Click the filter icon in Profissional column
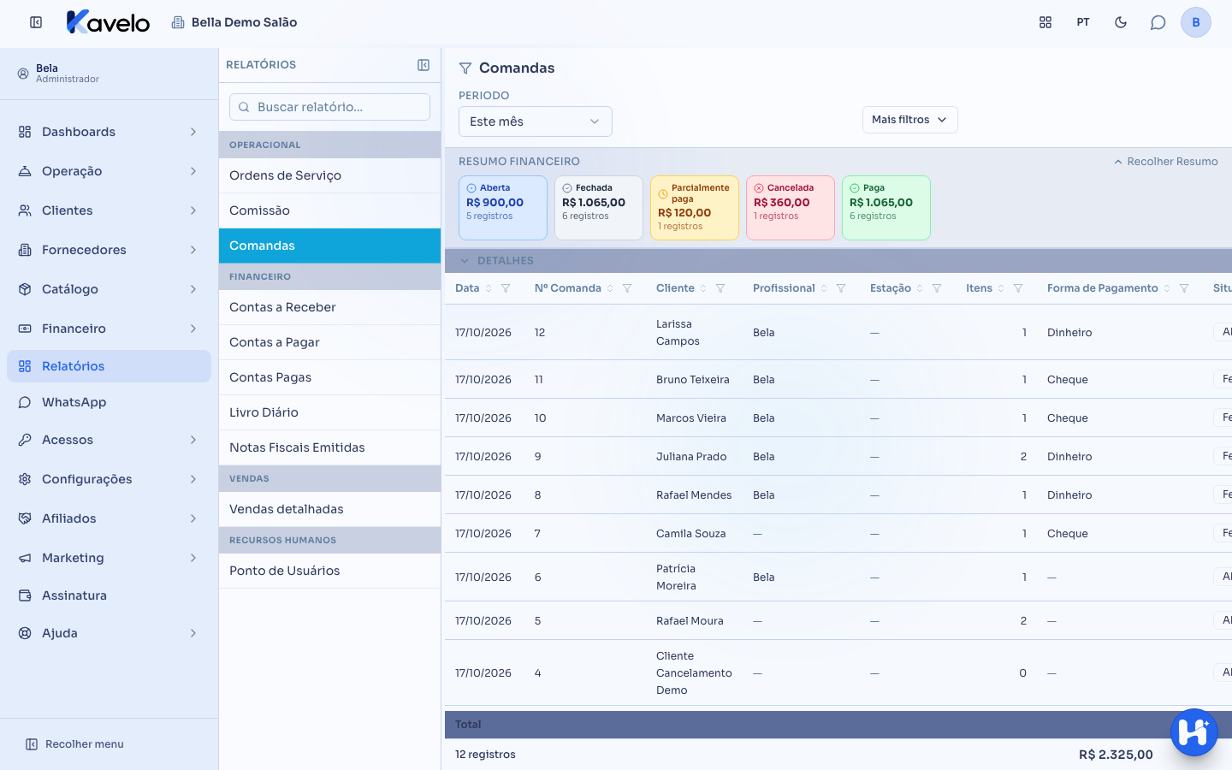1232x770 pixels. click(841, 288)
